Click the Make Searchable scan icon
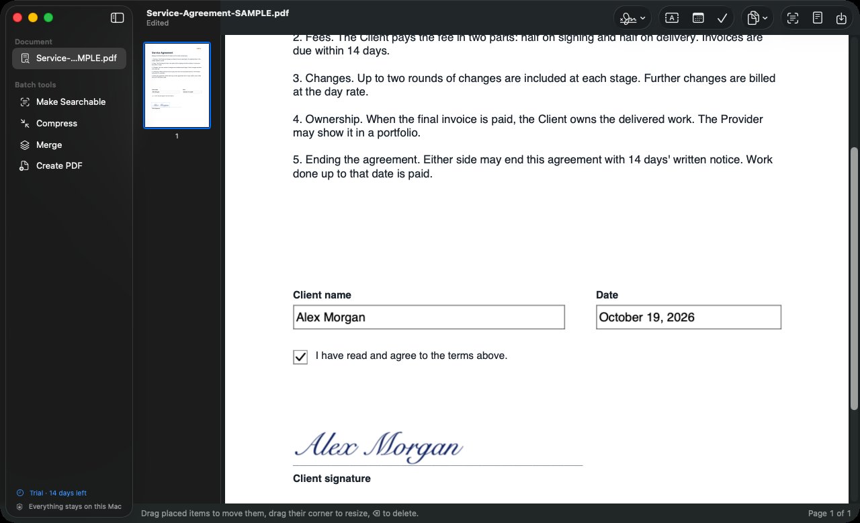860x523 pixels. (25, 102)
